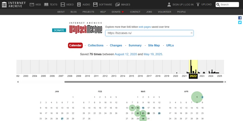Click the Wayback Machine logo

coord(86,28)
